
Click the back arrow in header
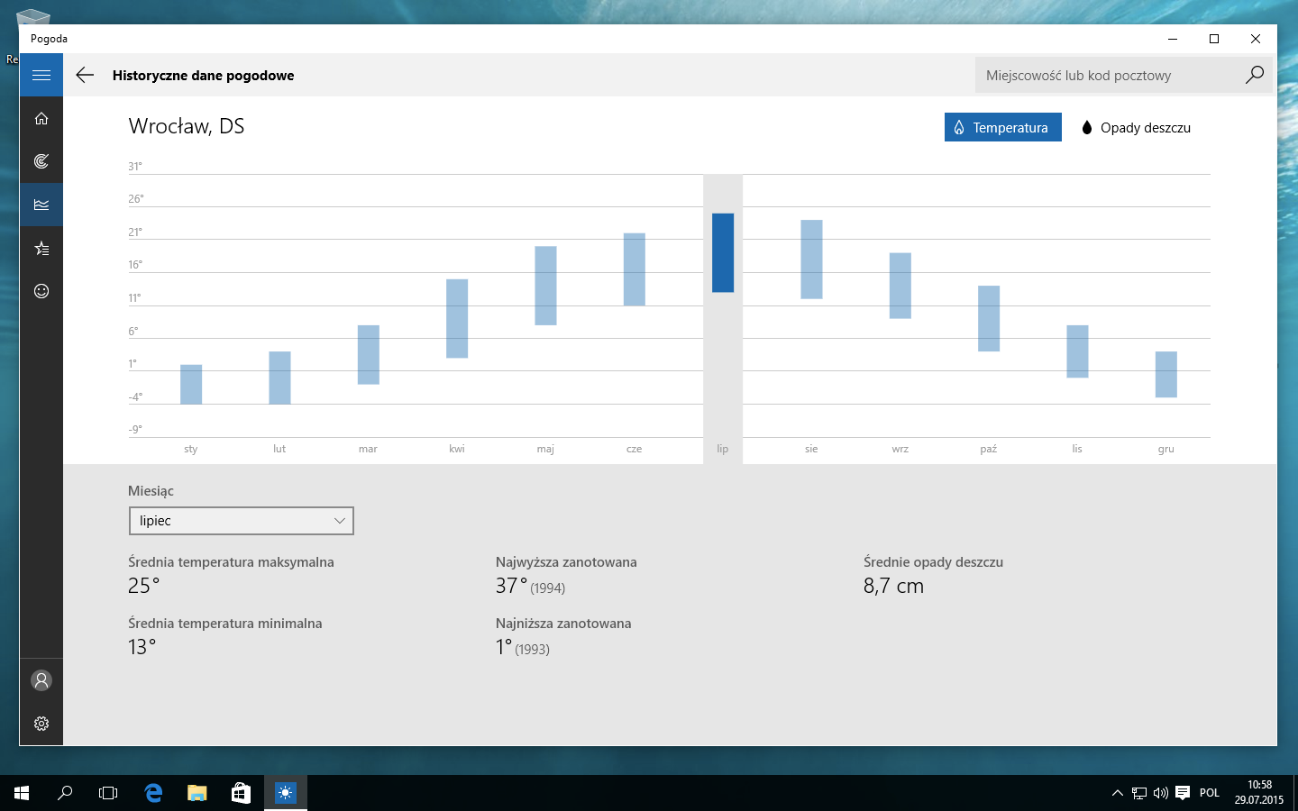(x=85, y=76)
